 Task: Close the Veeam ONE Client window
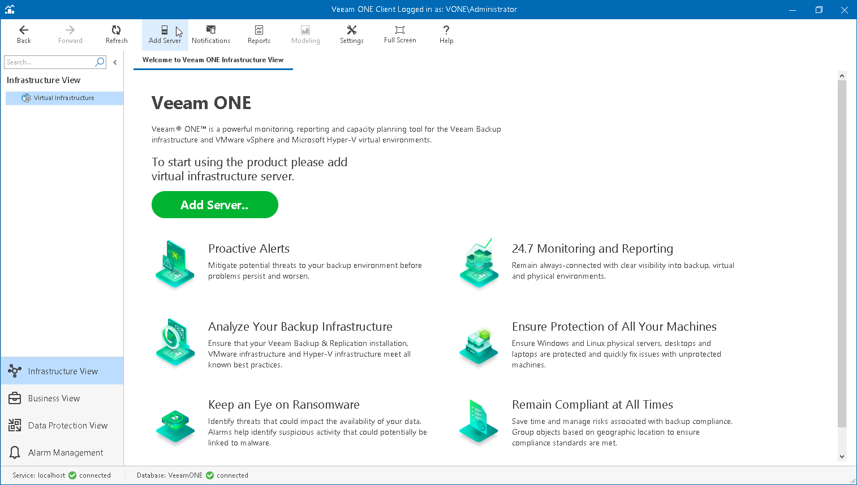coord(844,10)
